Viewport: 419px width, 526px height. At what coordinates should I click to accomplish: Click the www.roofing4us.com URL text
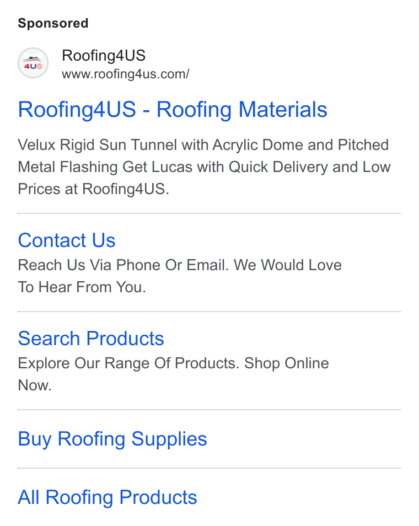[x=126, y=74]
